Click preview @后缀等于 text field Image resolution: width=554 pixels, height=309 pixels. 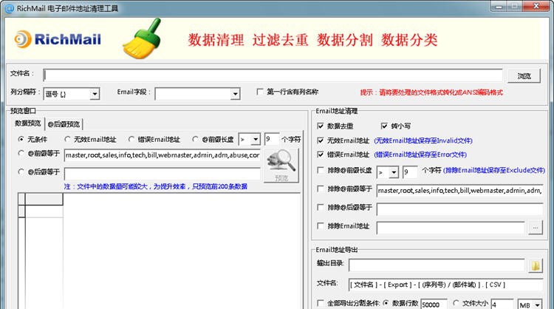[163, 174]
